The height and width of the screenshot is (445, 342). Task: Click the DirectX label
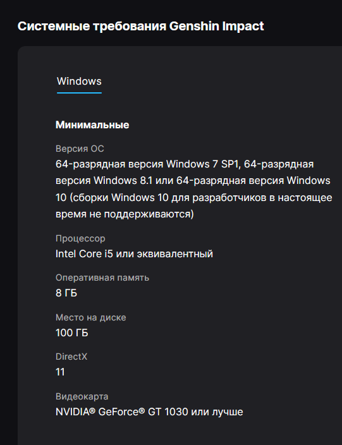(x=71, y=357)
